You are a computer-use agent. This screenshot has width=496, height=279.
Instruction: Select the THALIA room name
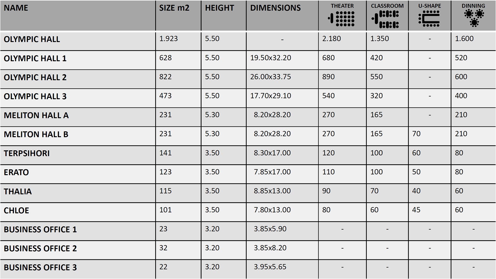[18, 191]
